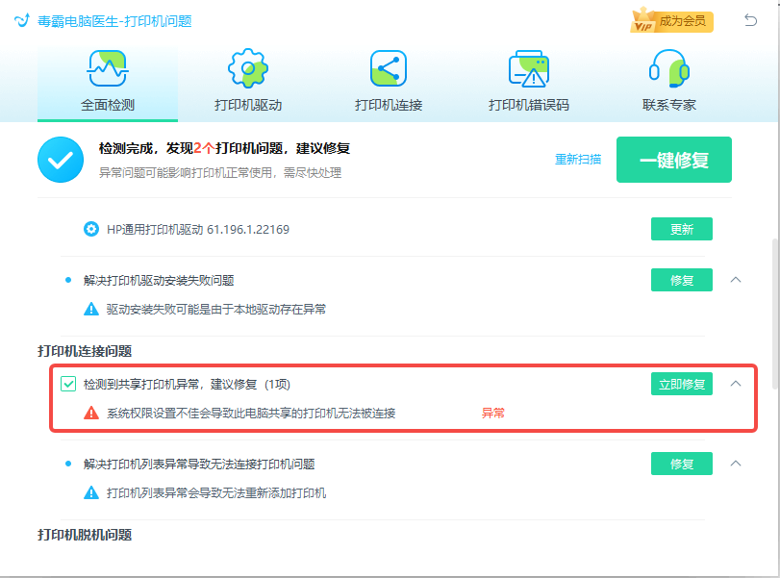
Task: Click 更新 for HP通用打印机驱动
Action: [x=682, y=229]
